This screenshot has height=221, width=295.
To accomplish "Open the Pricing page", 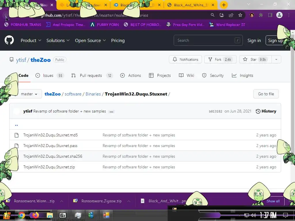I will pos(118,40).
